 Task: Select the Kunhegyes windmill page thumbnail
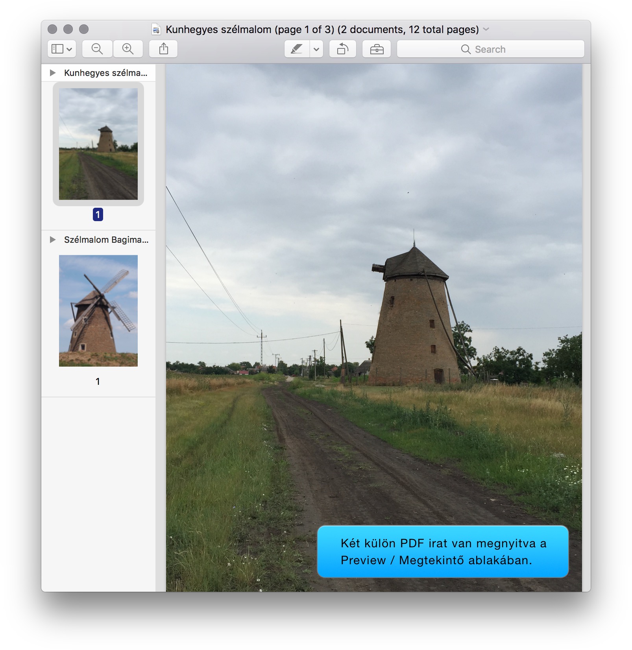tap(98, 144)
